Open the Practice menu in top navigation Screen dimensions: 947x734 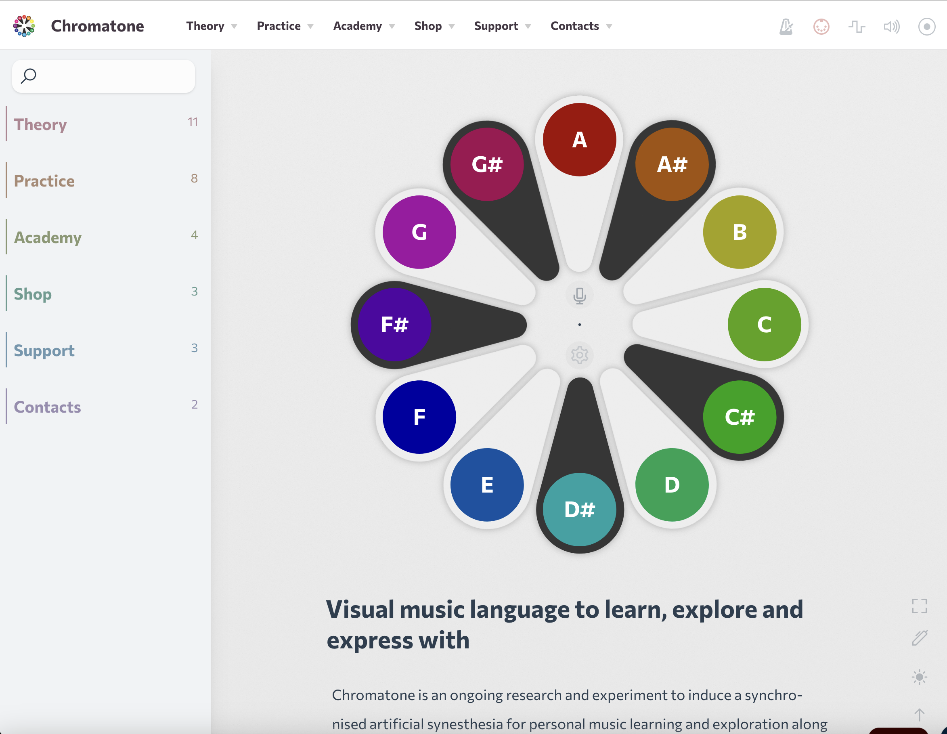click(x=279, y=26)
